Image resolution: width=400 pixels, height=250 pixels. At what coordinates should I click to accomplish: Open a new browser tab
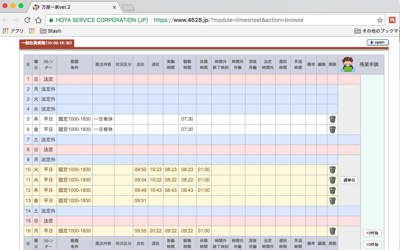tap(128, 8)
